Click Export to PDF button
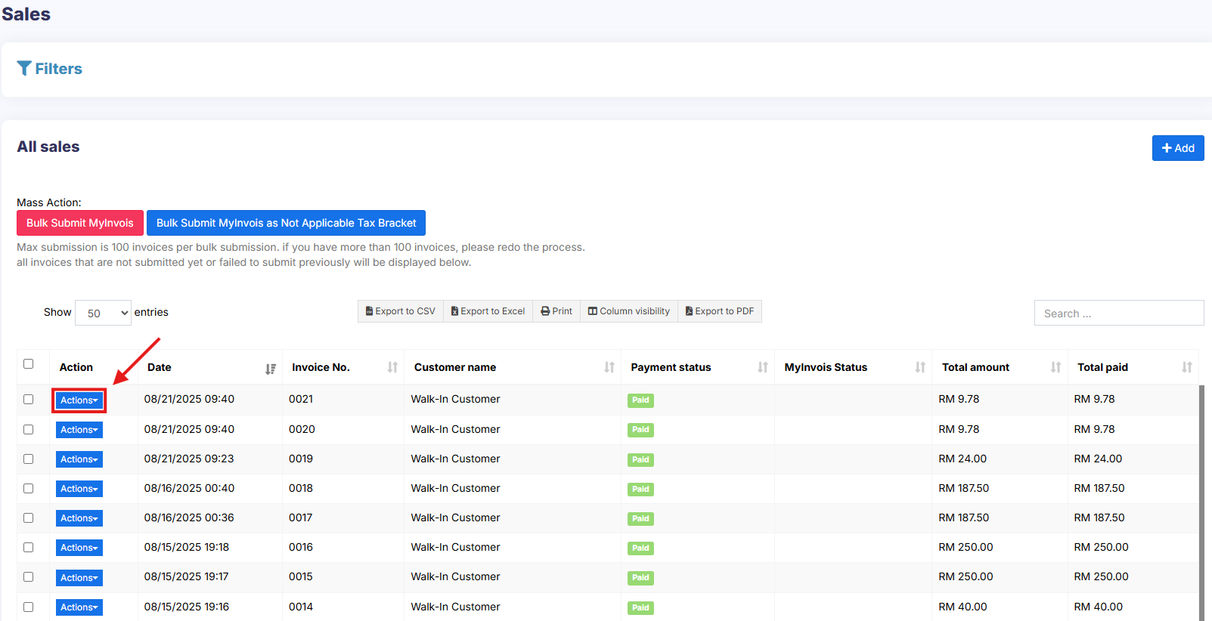 click(719, 311)
